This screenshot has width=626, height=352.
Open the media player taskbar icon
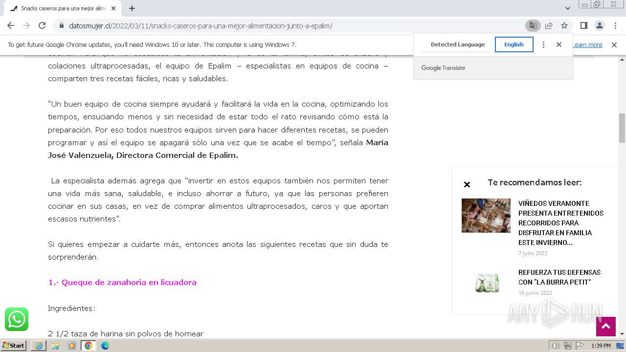tap(72, 346)
